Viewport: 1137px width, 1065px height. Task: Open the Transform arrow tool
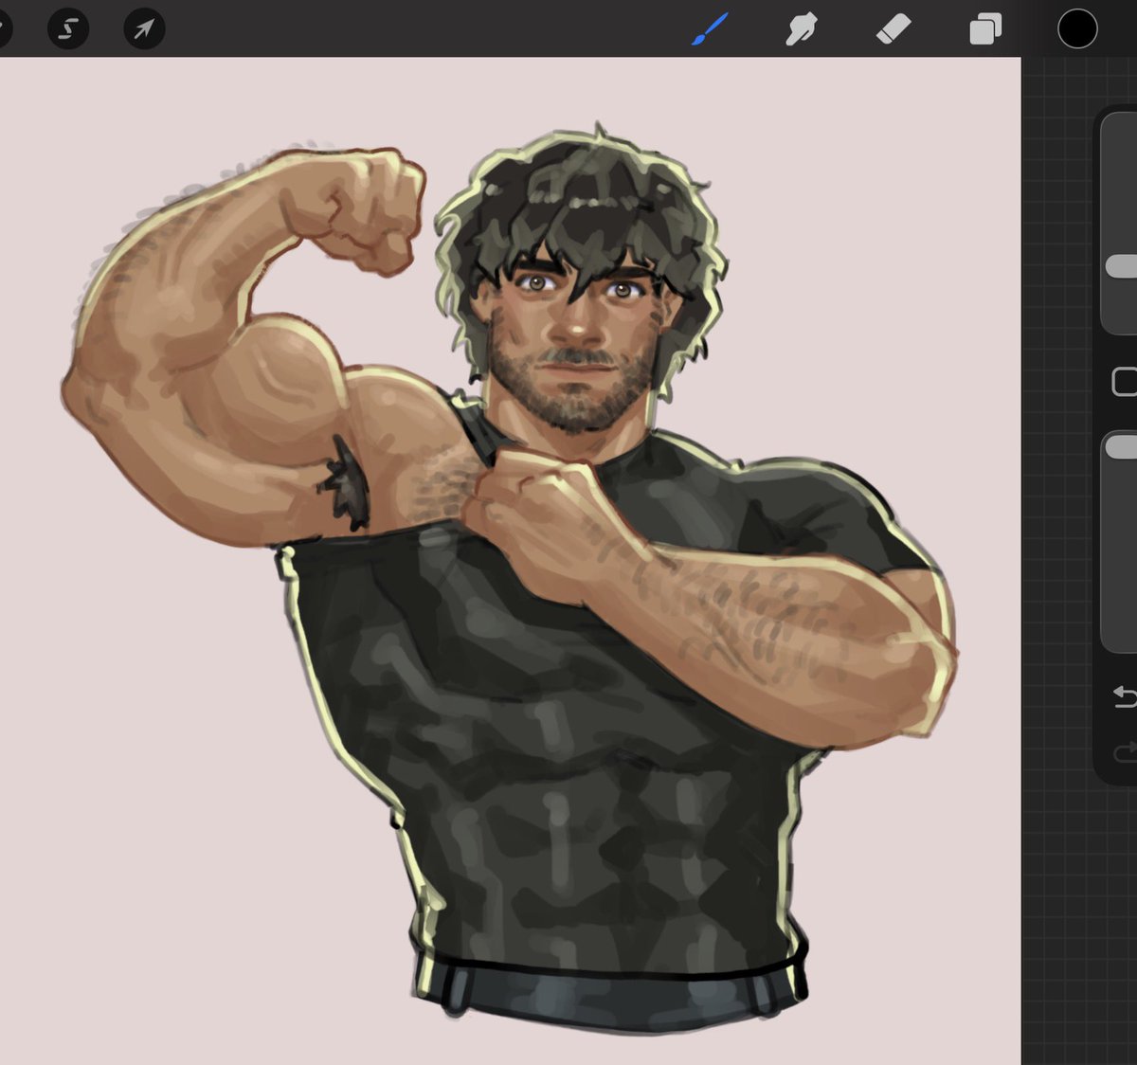tap(144, 29)
